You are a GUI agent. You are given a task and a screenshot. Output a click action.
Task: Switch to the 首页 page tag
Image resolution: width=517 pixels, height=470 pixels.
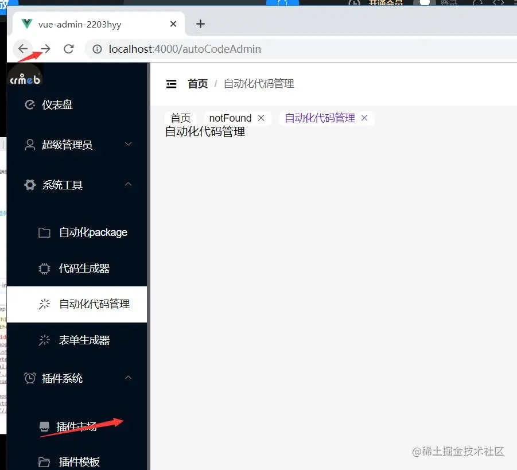[x=181, y=118]
